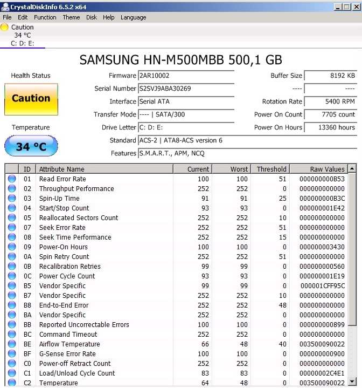
Task: Click the Rotation Rate value 5400 RPM
Action: click(330, 101)
